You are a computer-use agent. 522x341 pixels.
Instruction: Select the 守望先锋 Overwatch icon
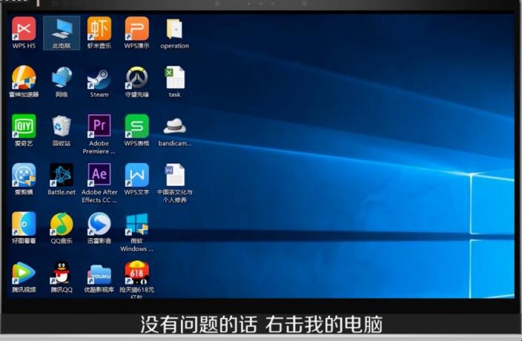coord(136,78)
